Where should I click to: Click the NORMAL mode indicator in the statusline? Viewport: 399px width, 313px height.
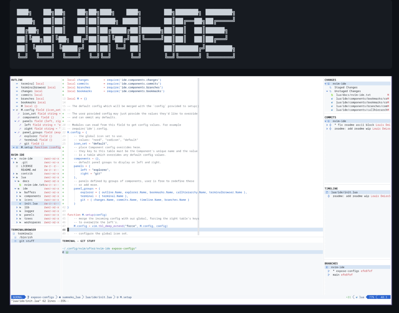click(x=18, y=297)
